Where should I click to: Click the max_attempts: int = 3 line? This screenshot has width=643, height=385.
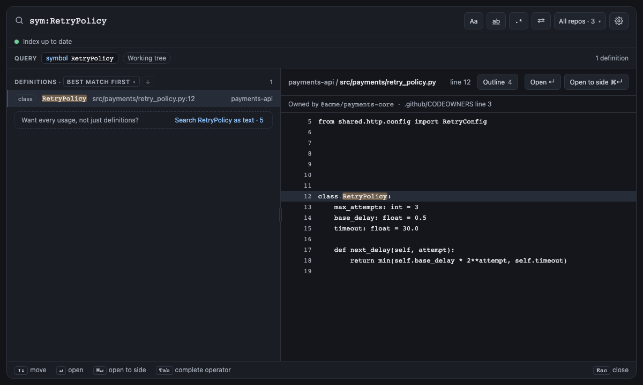376,207
